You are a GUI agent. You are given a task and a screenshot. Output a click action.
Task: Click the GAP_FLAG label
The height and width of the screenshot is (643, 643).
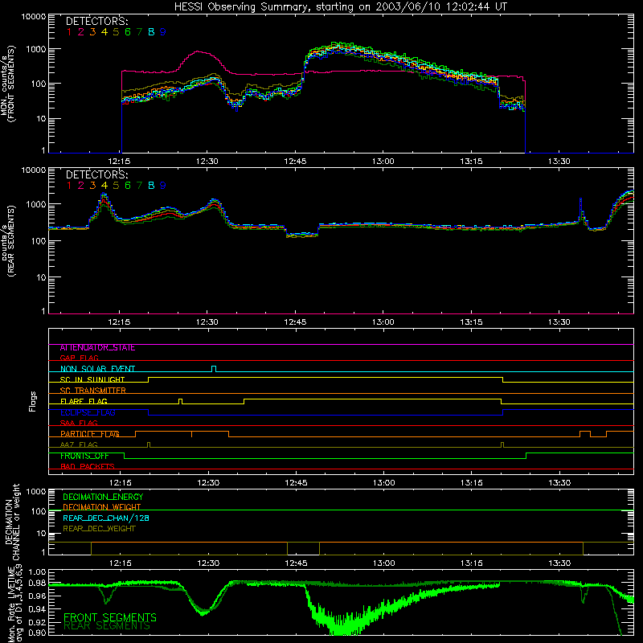tap(79, 358)
